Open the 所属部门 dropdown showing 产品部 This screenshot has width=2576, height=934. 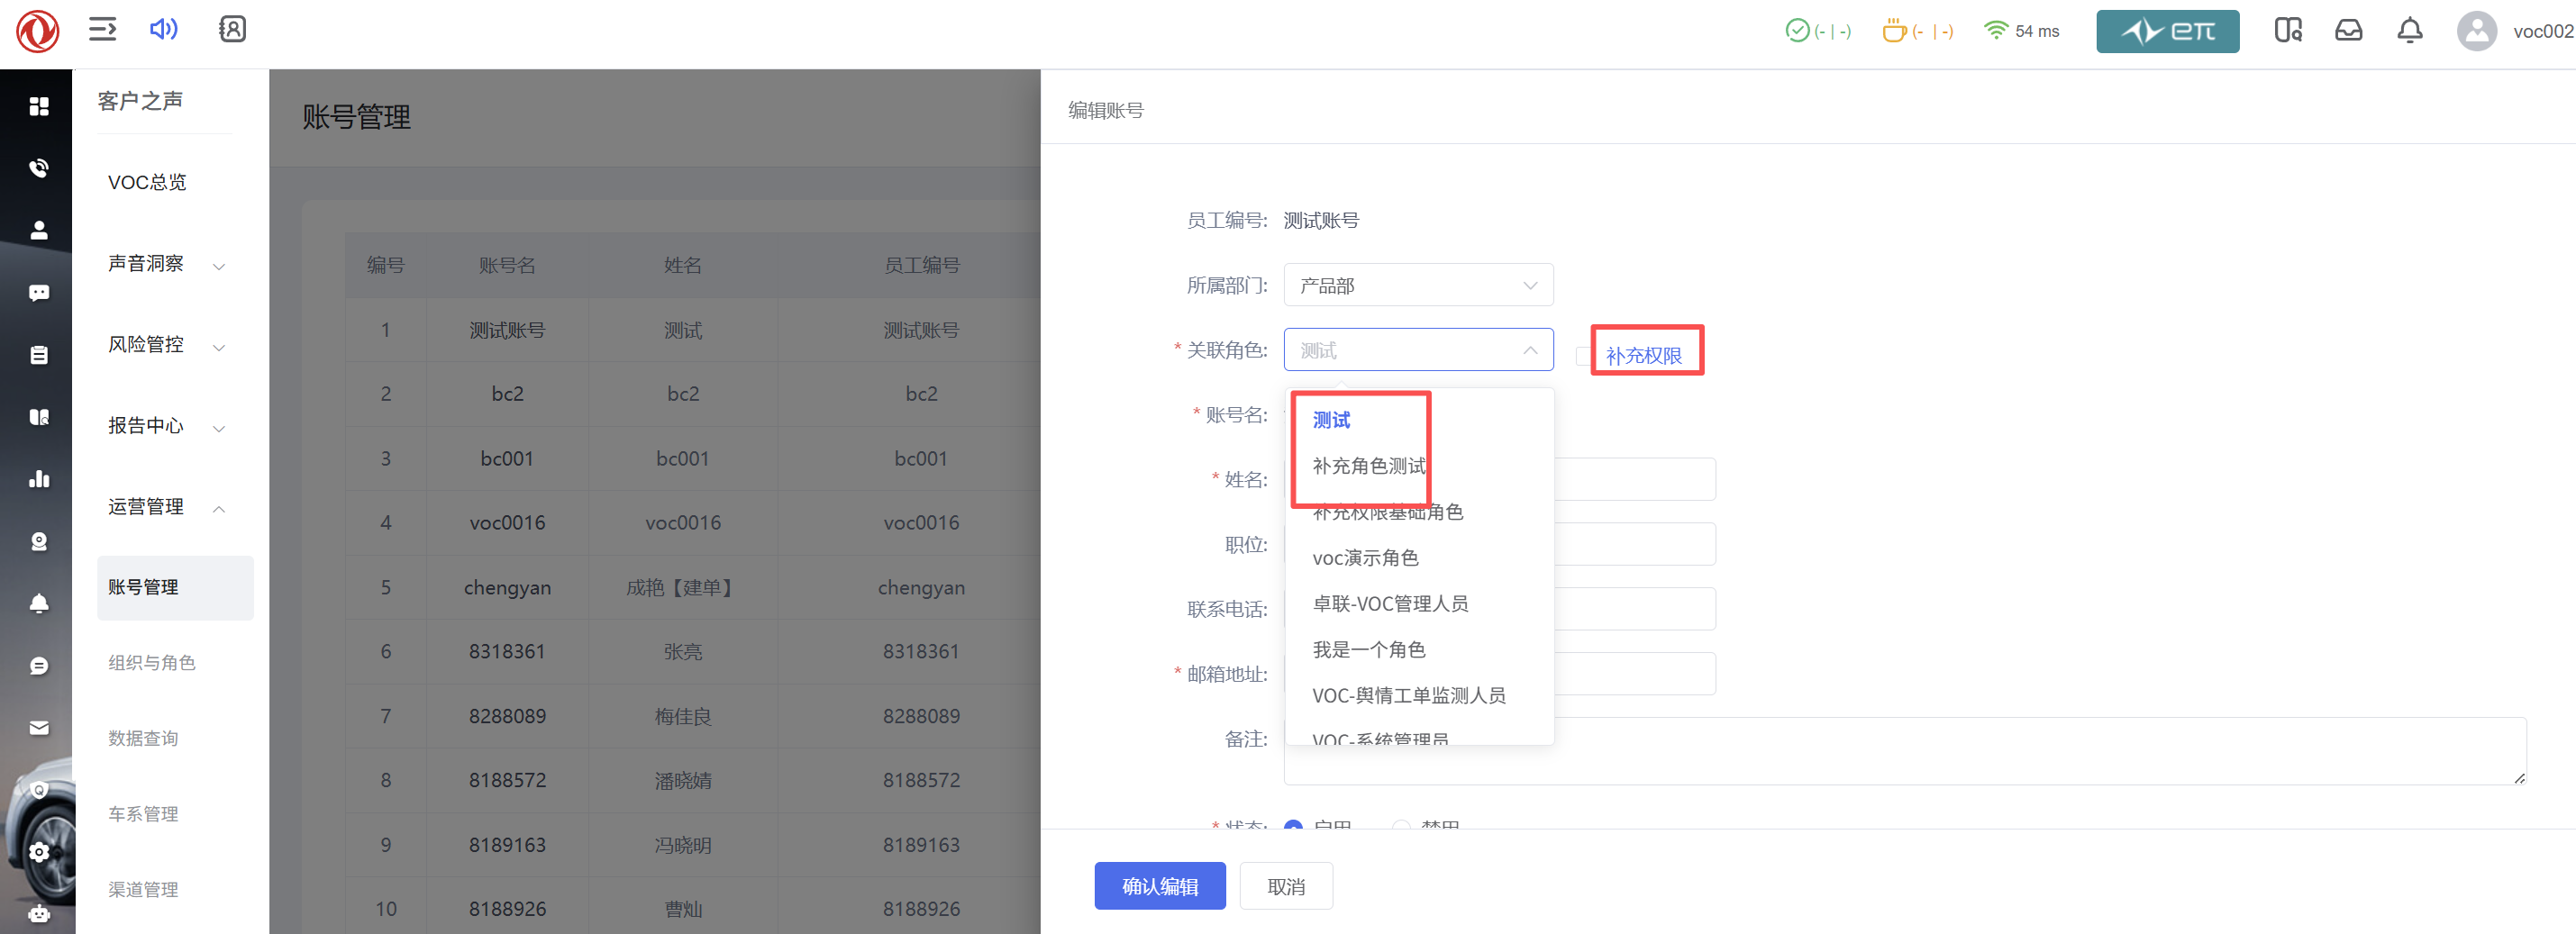pos(1417,286)
